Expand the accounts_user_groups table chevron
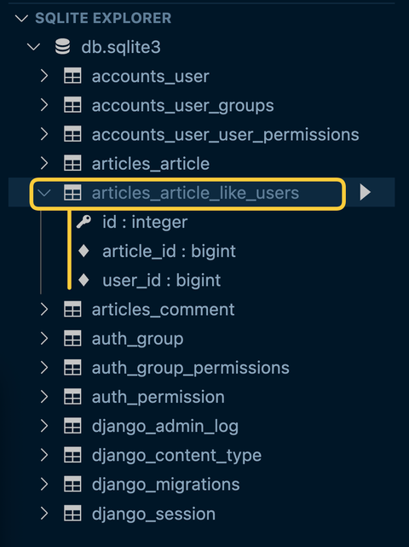This screenshot has width=409, height=547. pyautogui.click(x=44, y=105)
